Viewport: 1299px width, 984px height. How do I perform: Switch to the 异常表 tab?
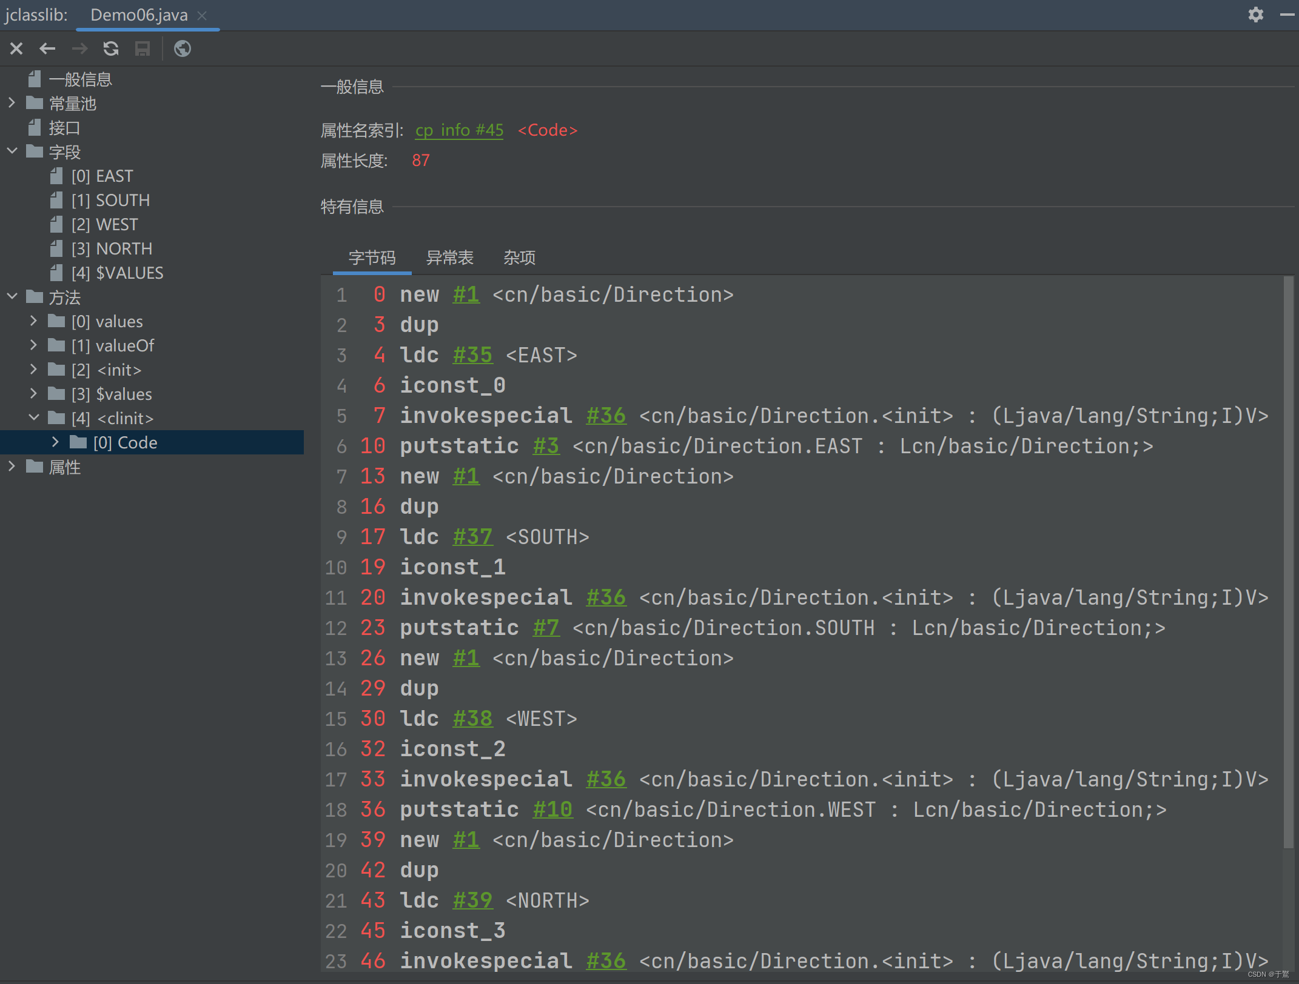(x=450, y=258)
